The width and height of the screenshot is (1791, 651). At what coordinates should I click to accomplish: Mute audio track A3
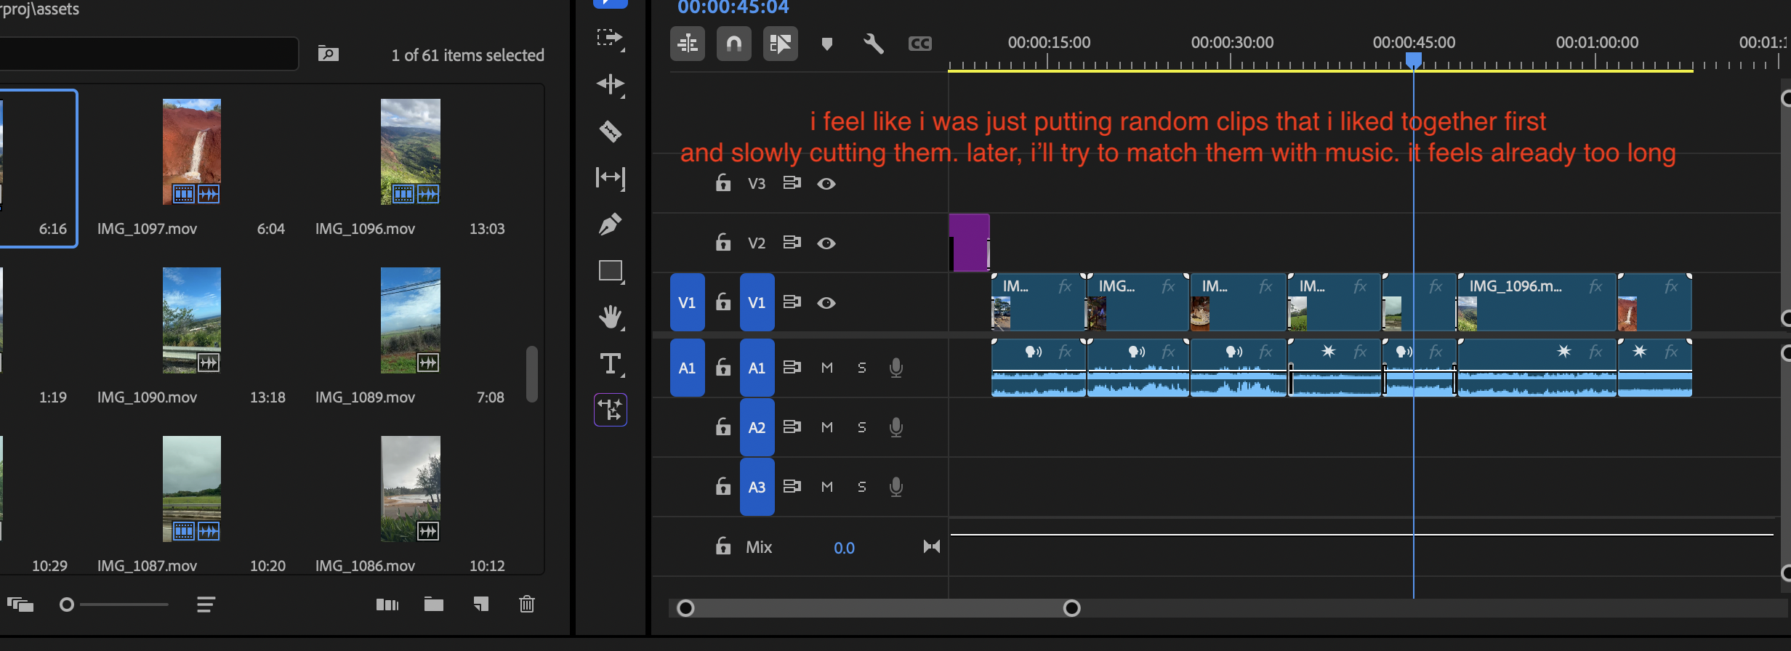(826, 487)
